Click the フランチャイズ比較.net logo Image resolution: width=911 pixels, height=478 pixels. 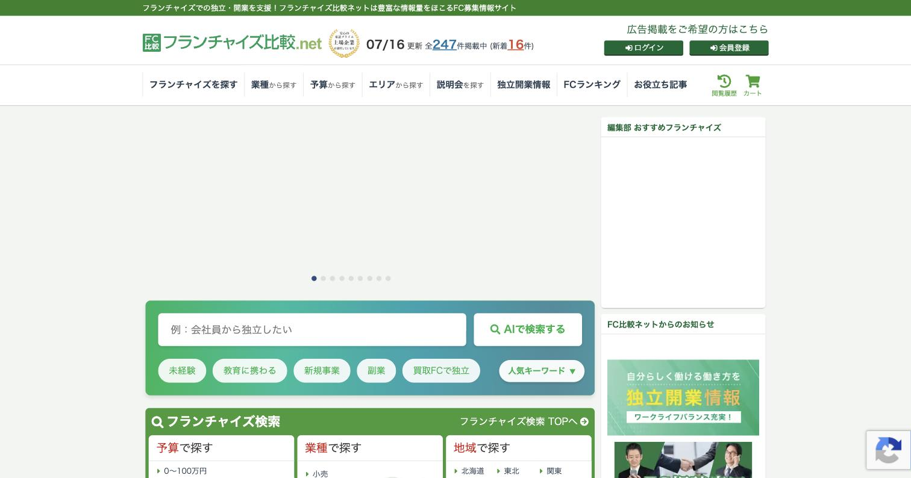[x=232, y=43]
